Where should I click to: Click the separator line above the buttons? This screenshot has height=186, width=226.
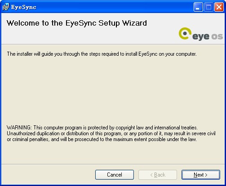(x=113, y=164)
